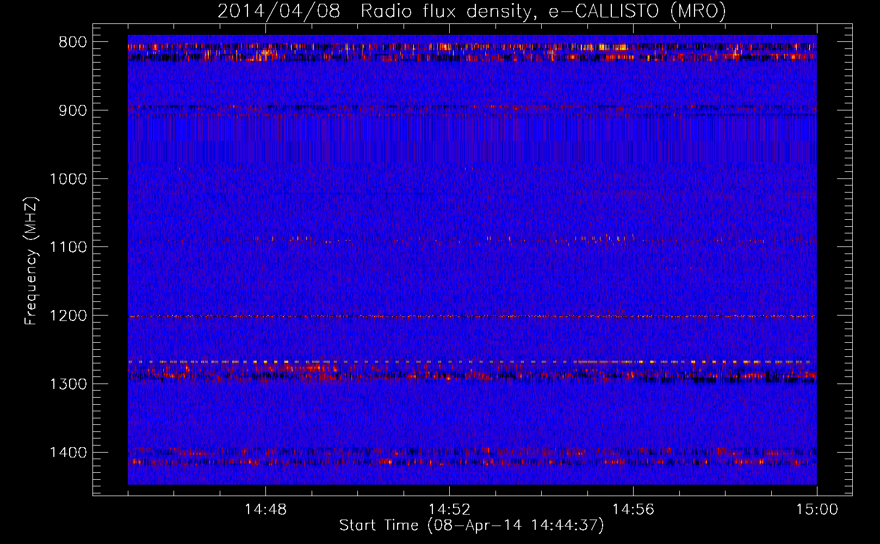Click the 14:48 time tick label
880x544 pixels.
point(265,510)
